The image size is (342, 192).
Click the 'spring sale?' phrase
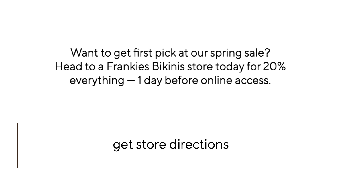pos(240,53)
